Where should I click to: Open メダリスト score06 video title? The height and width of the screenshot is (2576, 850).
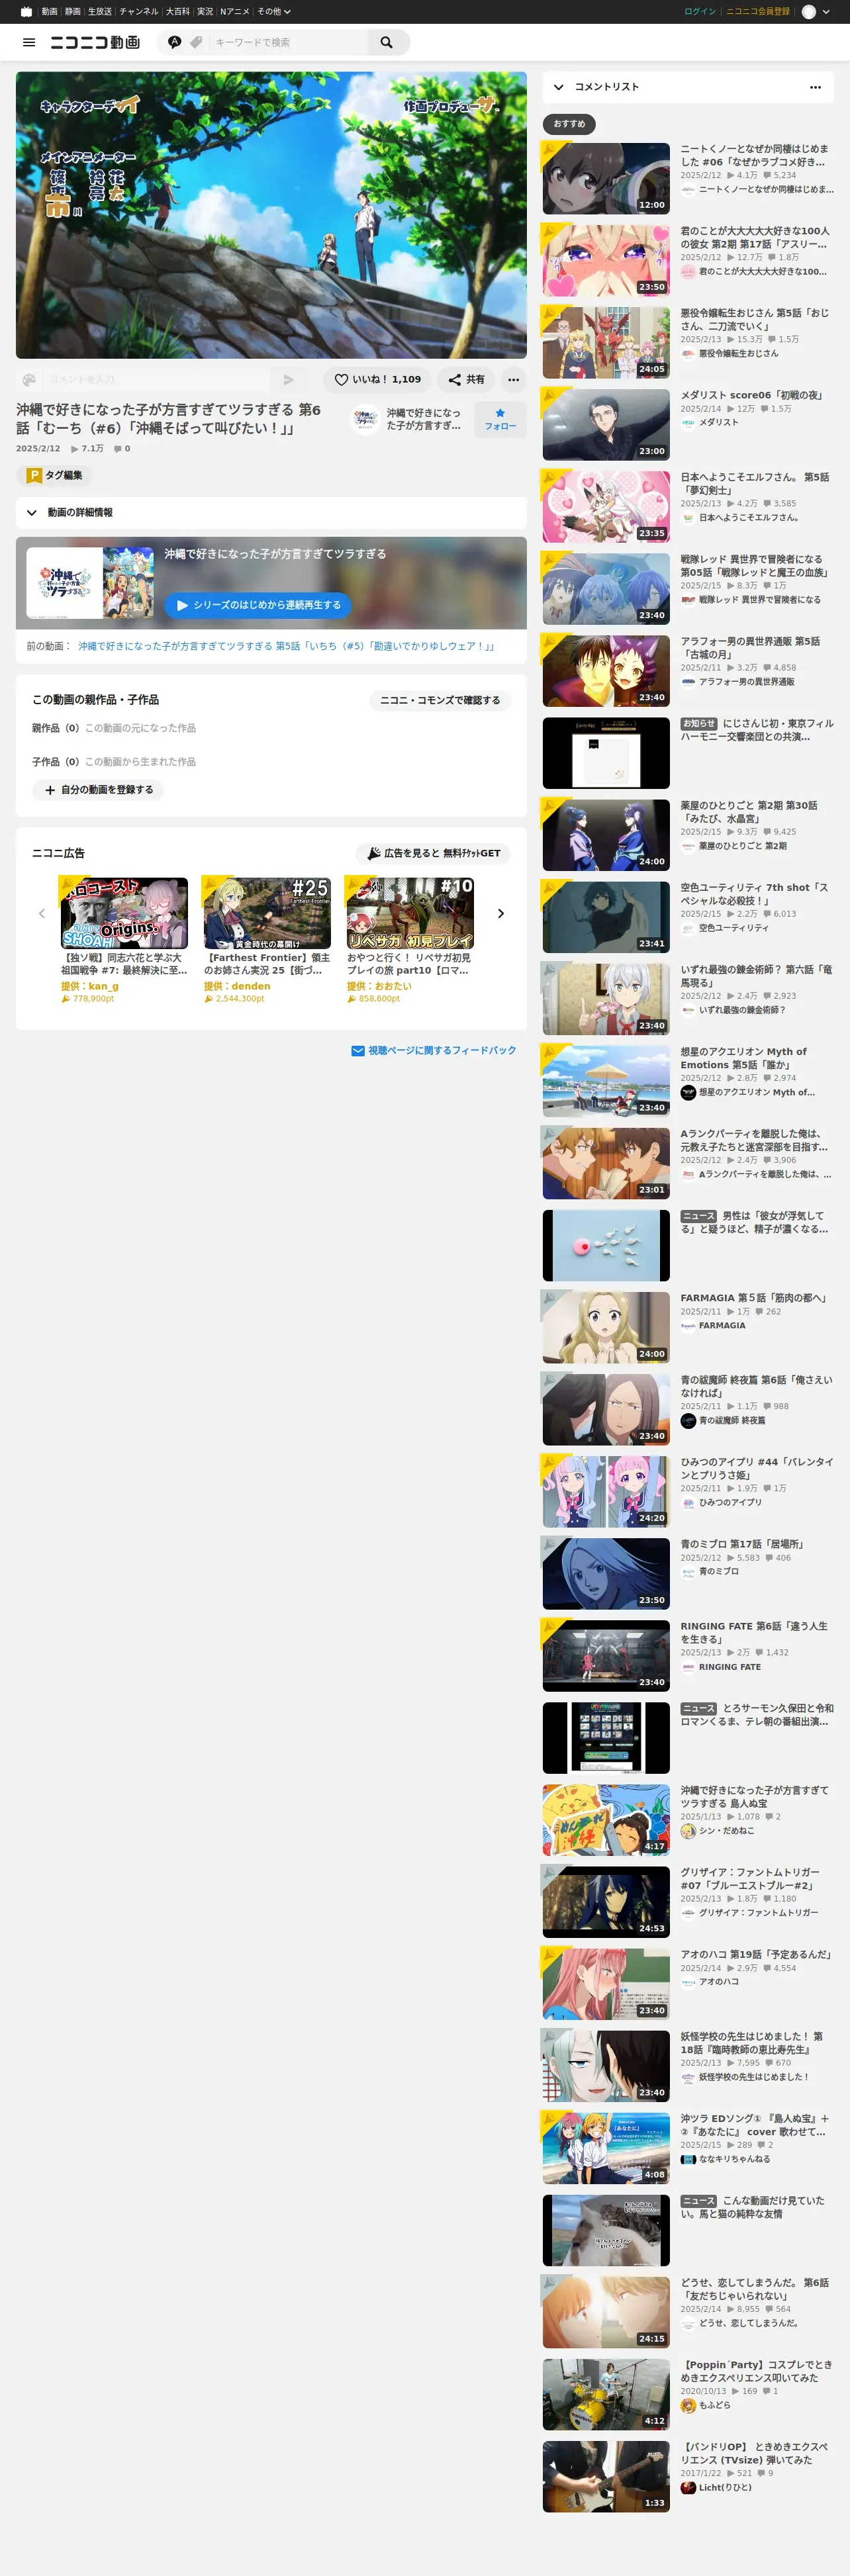[x=751, y=395]
